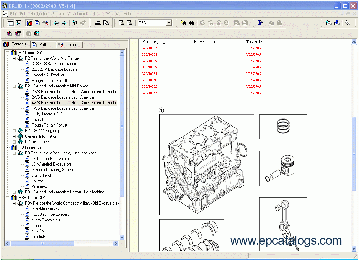Click the download attachment envelope icon
The width and height of the screenshot is (359, 260).
coord(337,23)
